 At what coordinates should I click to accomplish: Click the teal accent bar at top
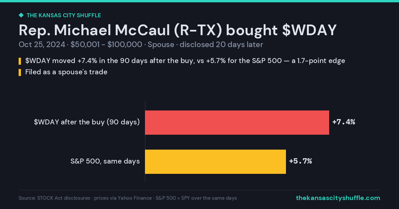[x=199, y=1]
